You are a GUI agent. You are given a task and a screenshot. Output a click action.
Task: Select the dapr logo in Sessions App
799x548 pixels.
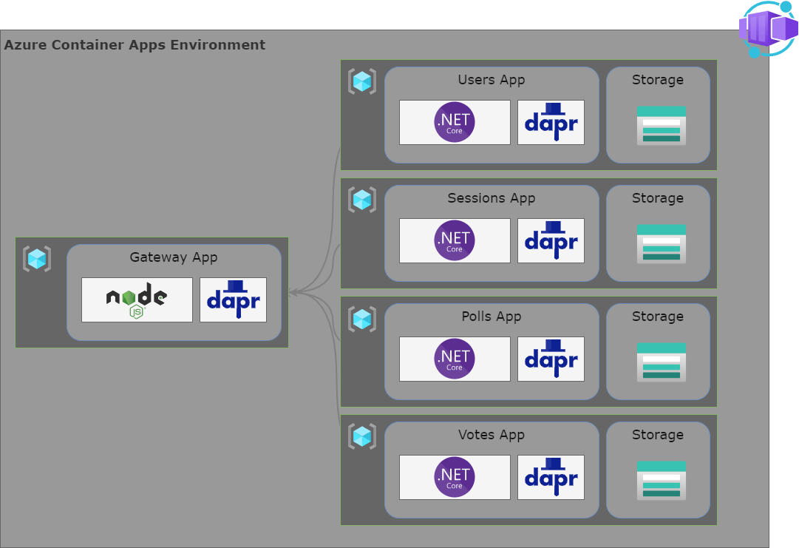[x=551, y=240]
